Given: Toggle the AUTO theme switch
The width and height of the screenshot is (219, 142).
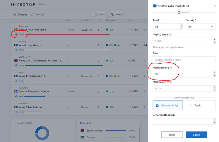Looking at the screenshot, I should click(100, 15).
